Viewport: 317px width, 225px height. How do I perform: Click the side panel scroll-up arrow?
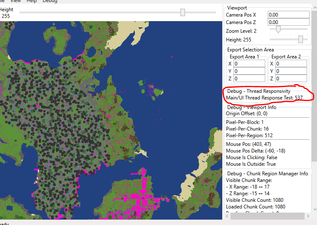(315, 8)
